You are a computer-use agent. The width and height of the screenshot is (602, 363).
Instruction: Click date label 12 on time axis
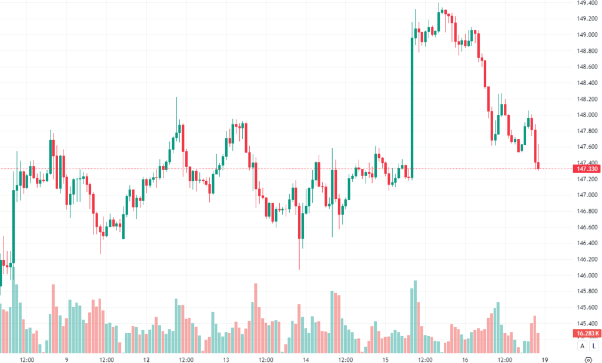(146, 359)
